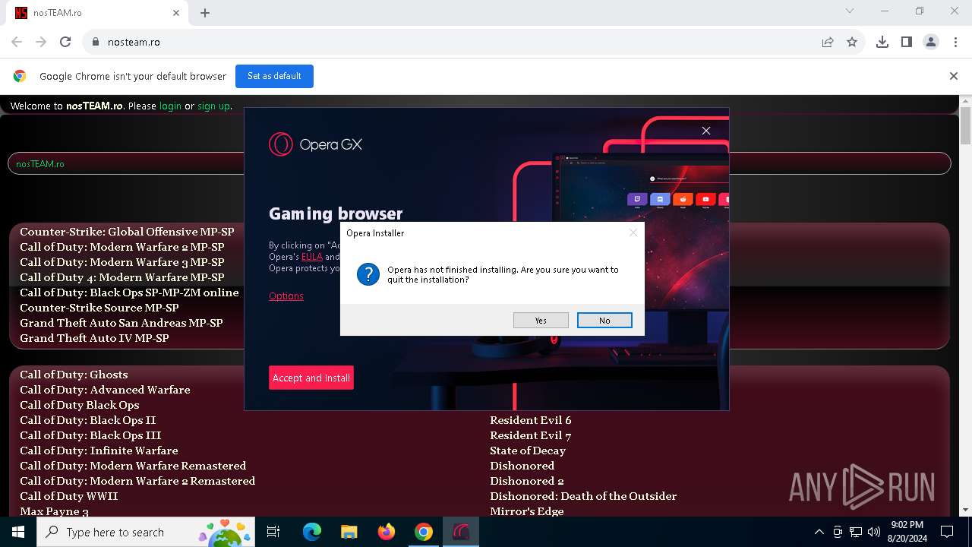Click No in Opera Installer dialog
The width and height of the screenshot is (972, 547).
604,321
